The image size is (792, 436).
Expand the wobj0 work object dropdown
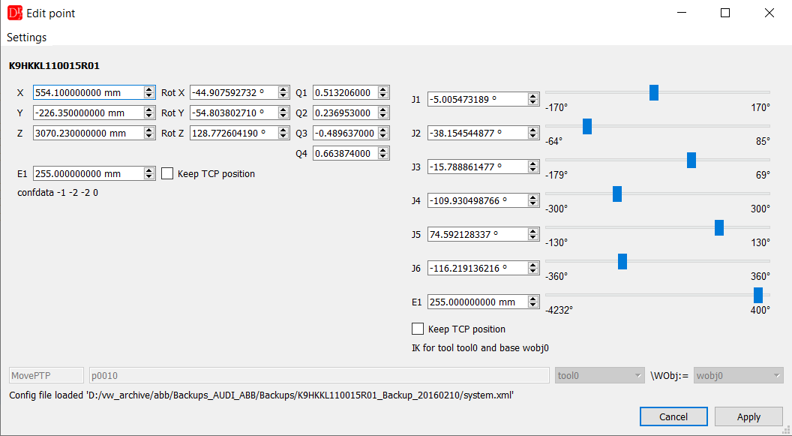click(x=739, y=376)
